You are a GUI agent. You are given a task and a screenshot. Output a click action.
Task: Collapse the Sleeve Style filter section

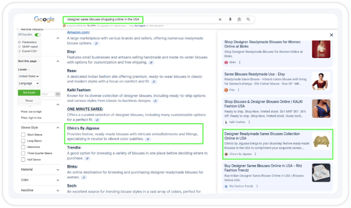click(58, 128)
